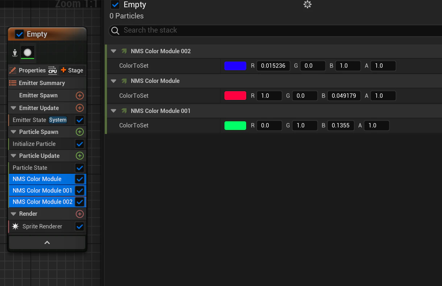Edit G field of NMS Color Module 001

[x=305, y=126]
